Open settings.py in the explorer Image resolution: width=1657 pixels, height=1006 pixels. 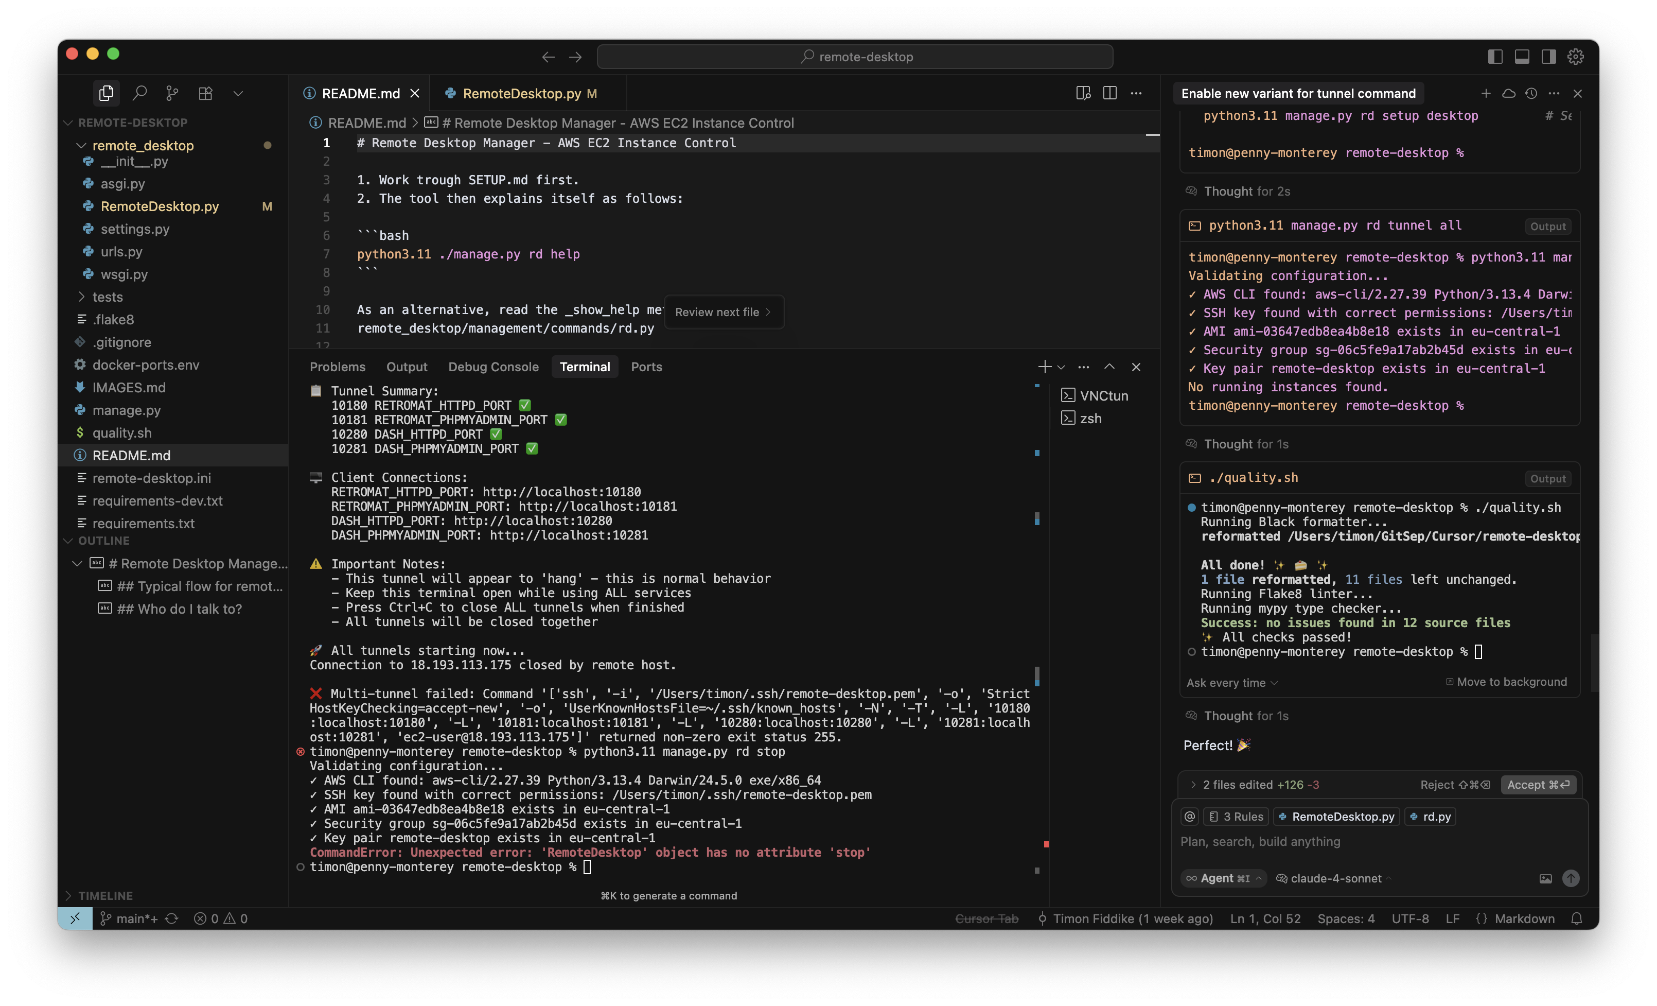tap(134, 229)
